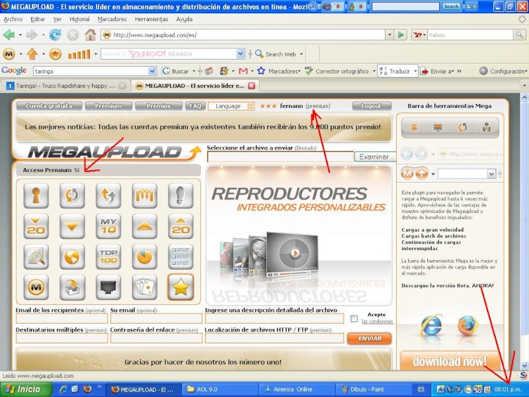Screen dimensions: 529x397
Task: Click the checklist icon in Megaupload grid
Action: point(181,257)
